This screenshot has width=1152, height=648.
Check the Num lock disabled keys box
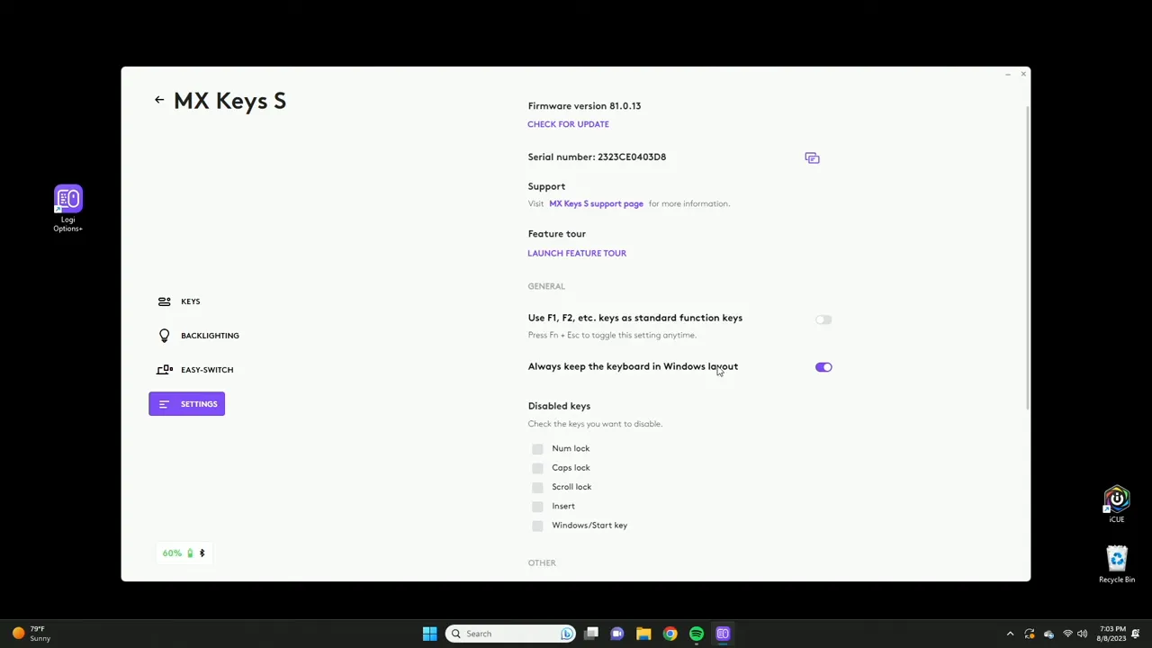pos(537,448)
